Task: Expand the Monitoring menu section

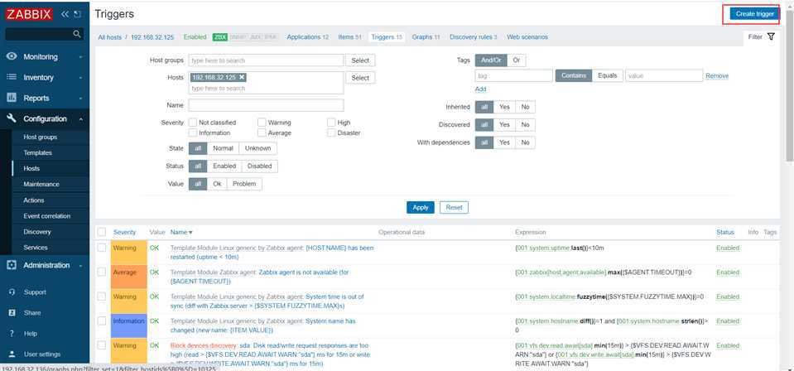Action: [x=45, y=57]
